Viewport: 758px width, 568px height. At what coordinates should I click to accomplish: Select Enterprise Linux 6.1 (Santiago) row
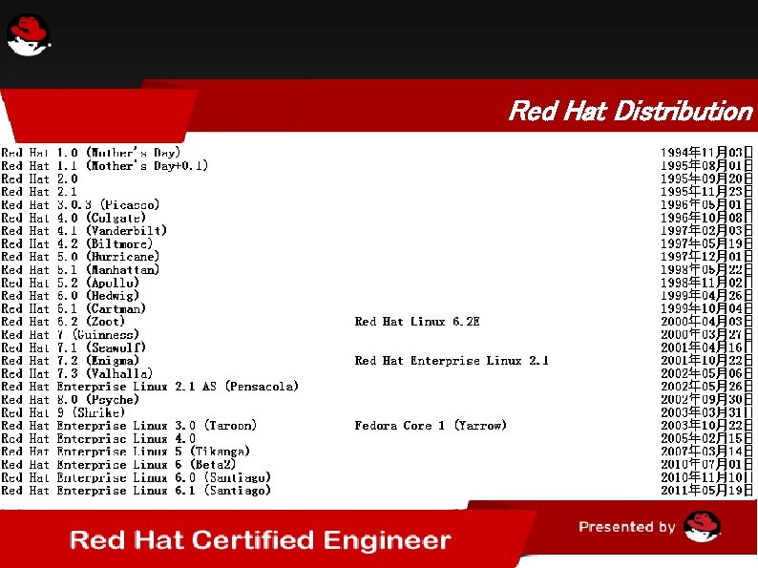[x=136, y=491]
